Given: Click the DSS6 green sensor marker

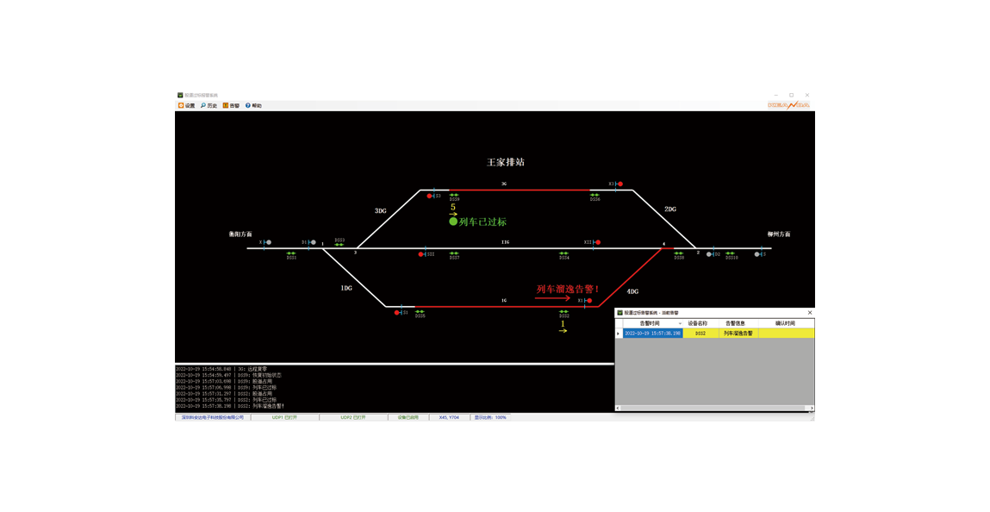Looking at the screenshot, I should (595, 196).
